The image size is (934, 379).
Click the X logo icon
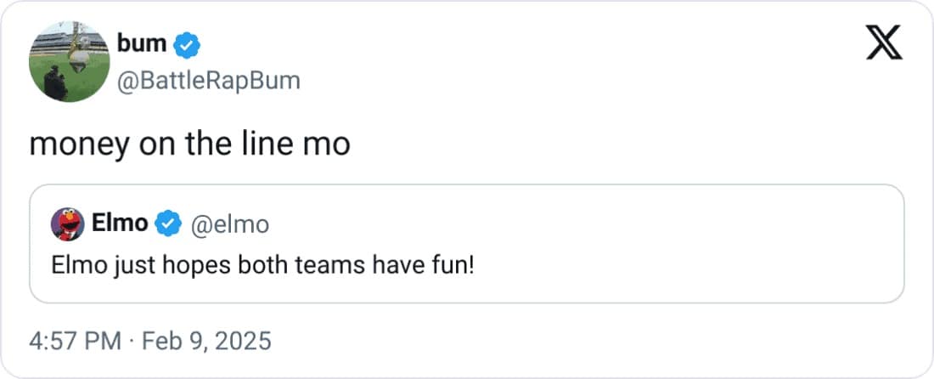tap(884, 42)
